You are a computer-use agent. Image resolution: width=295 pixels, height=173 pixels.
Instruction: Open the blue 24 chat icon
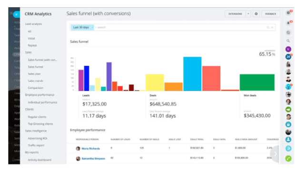click(288, 57)
